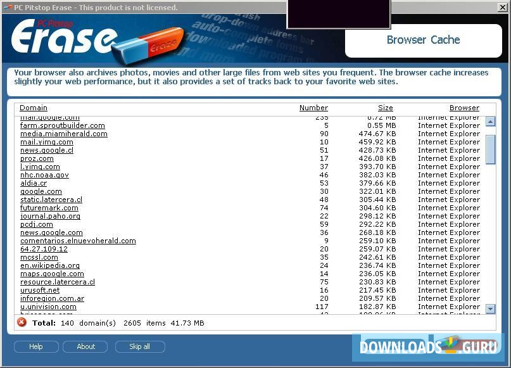Image resolution: width=511 pixels, height=368 pixels.
Task: Select the 64.27.109.12 entry
Action: pos(44,249)
